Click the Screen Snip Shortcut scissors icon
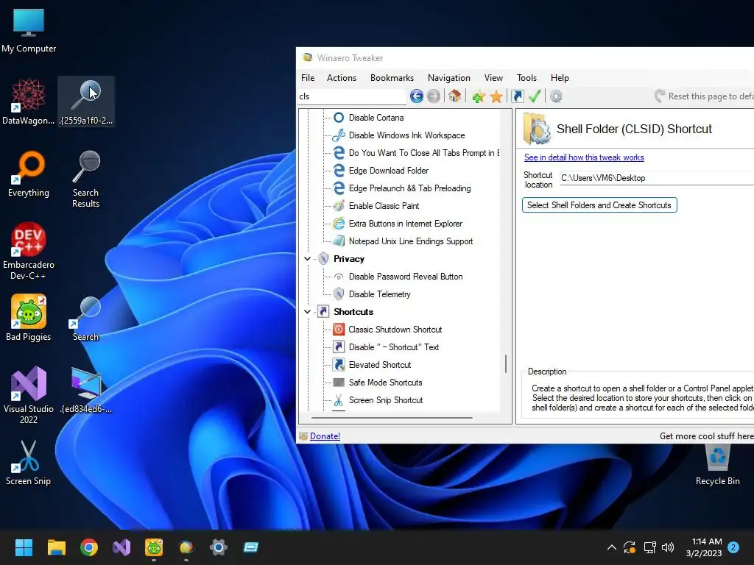This screenshot has height=565, width=754. [339, 400]
